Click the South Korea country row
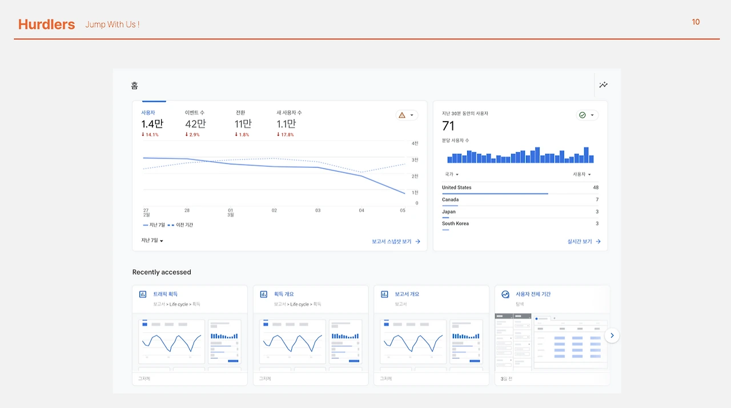 pos(520,225)
